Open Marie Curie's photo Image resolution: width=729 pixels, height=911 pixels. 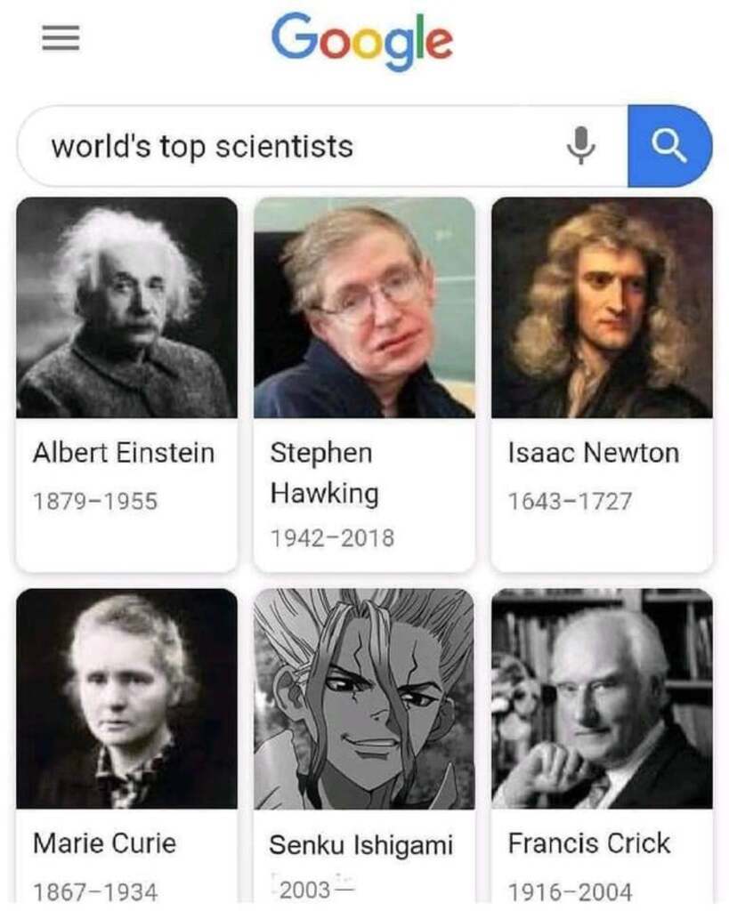coord(126,698)
